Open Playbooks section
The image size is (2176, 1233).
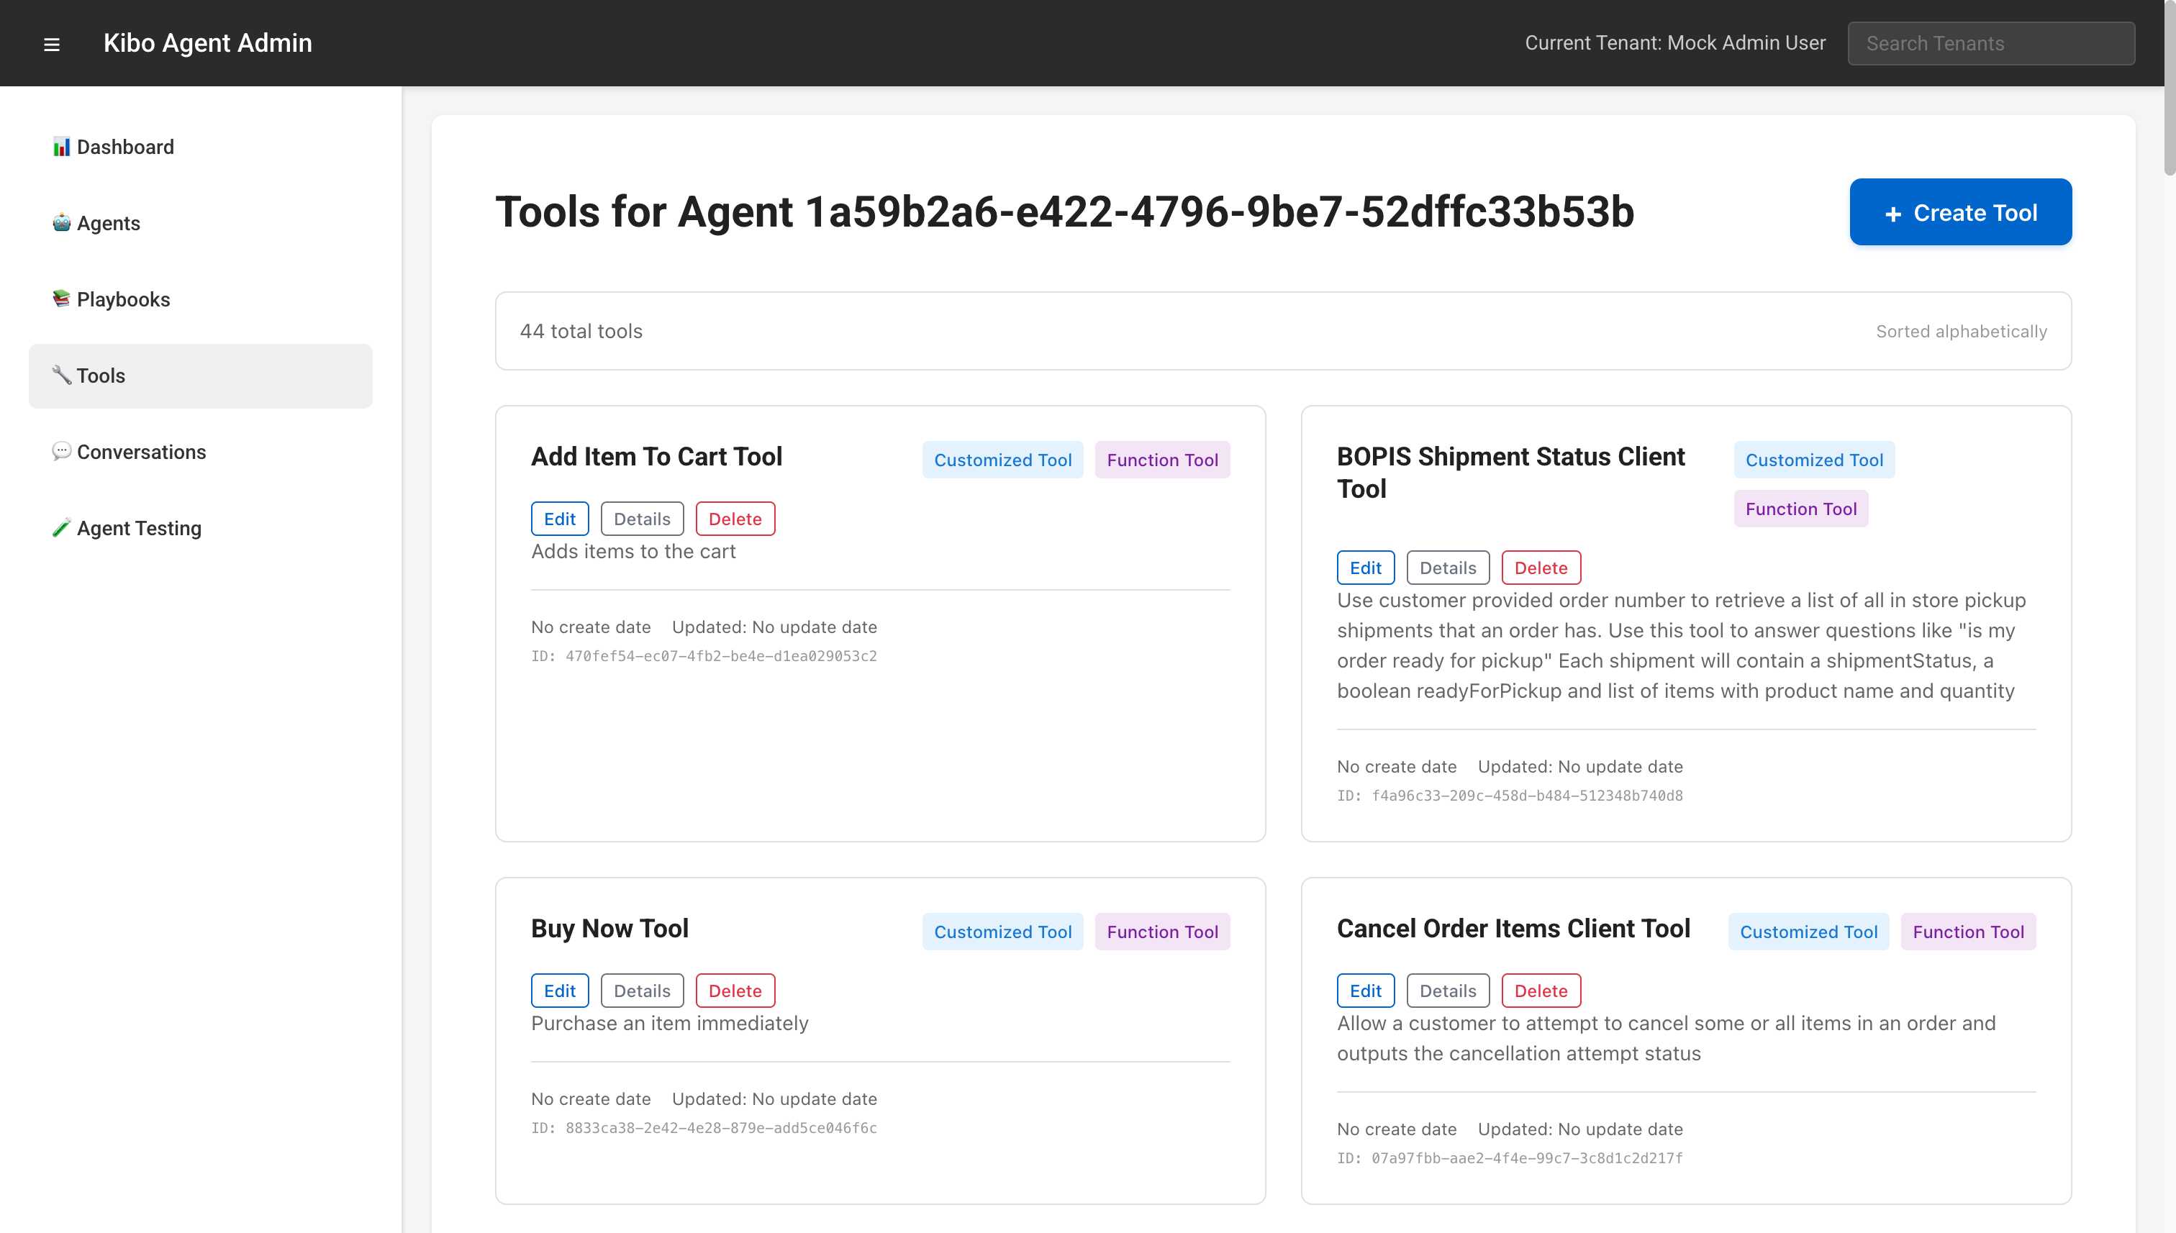[201, 300]
